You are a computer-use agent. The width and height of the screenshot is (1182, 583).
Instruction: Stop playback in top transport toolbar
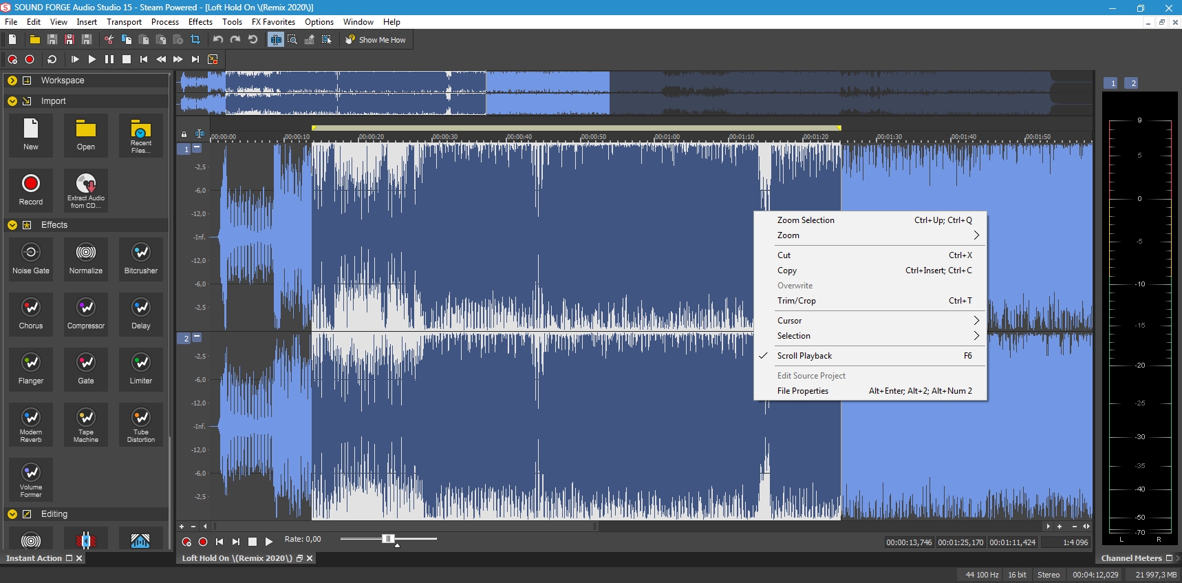tap(127, 59)
